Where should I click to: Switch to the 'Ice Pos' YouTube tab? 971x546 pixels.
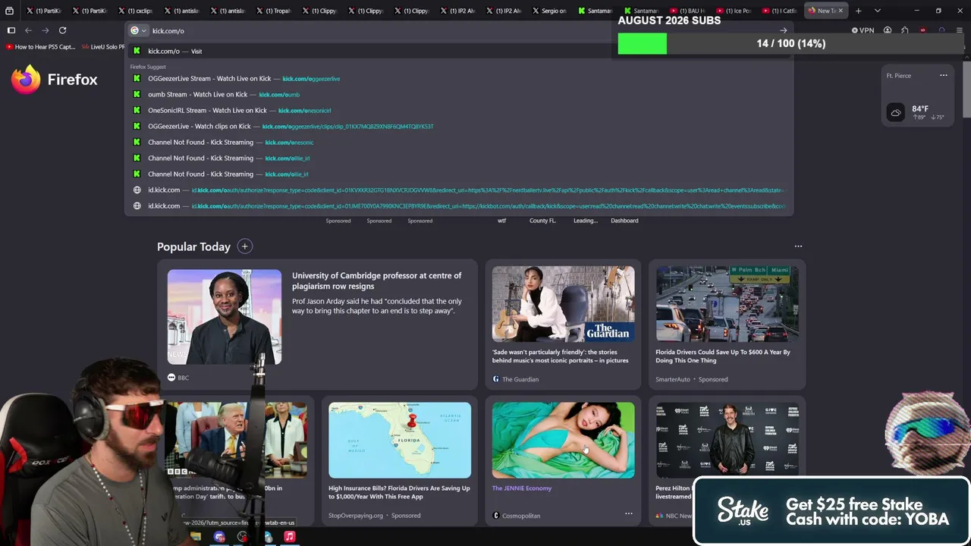(x=734, y=11)
